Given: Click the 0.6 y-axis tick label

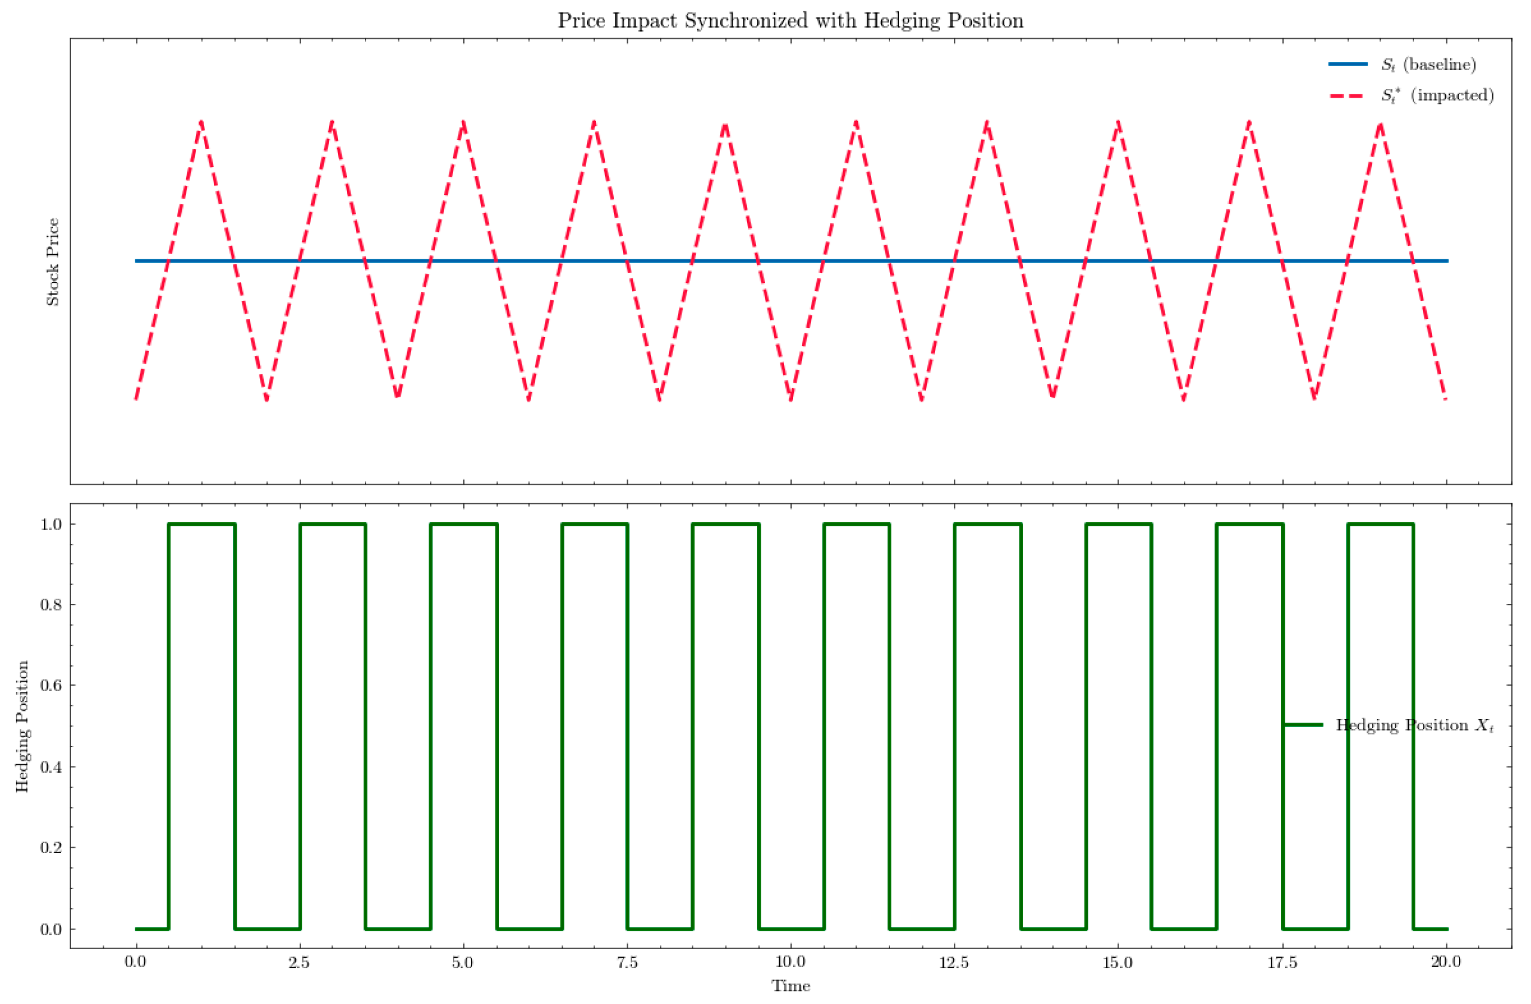Looking at the screenshot, I should 51,686.
